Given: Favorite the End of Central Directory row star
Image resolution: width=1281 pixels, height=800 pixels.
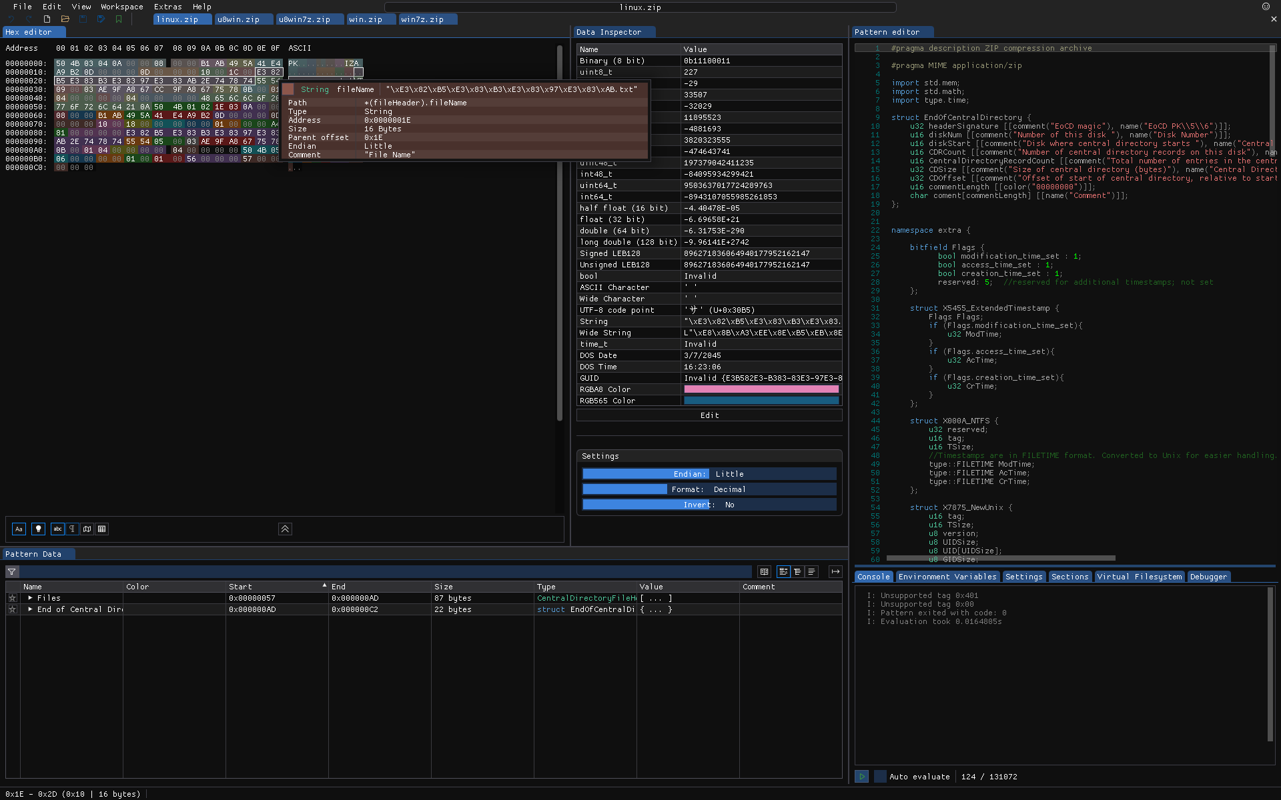Looking at the screenshot, I should click(x=12, y=609).
